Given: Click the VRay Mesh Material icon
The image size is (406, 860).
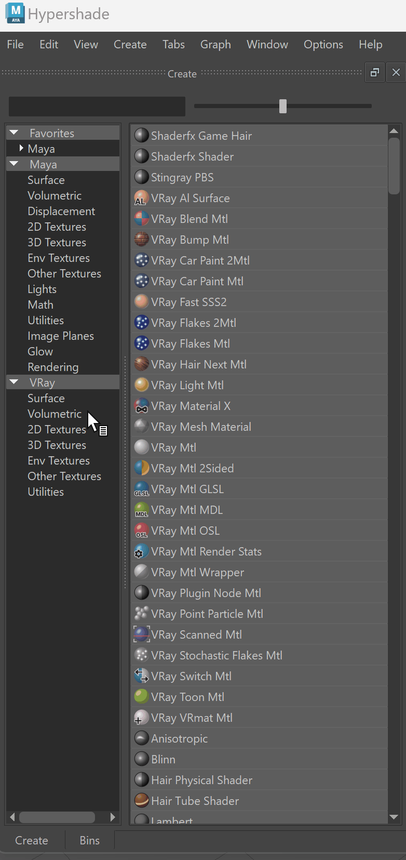Looking at the screenshot, I should [142, 427].
